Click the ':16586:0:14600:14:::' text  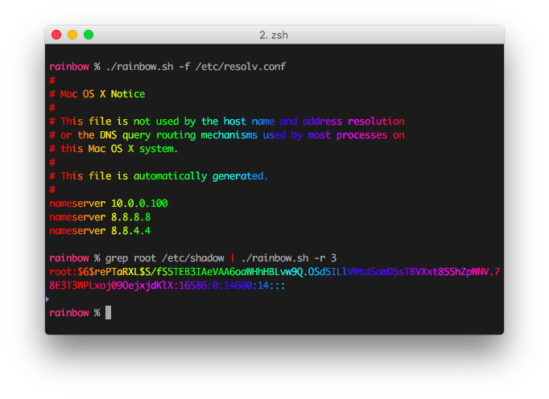point(229,286)
